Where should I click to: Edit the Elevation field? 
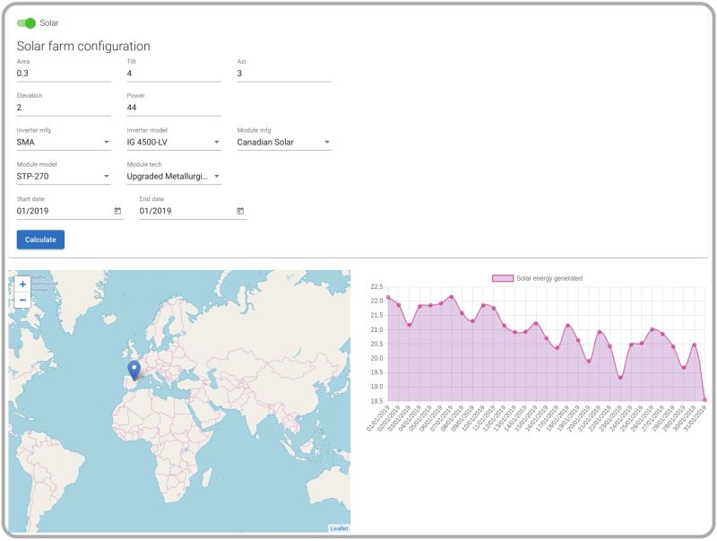click(64, 108)
